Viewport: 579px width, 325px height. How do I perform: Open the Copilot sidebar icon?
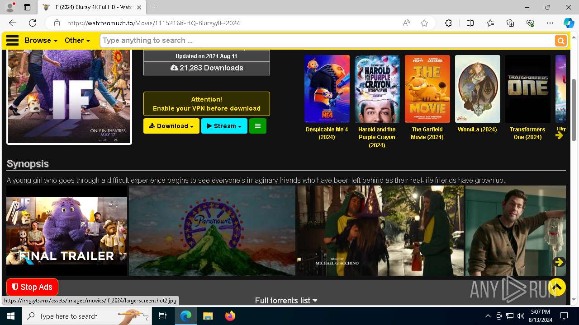(569, 23)
